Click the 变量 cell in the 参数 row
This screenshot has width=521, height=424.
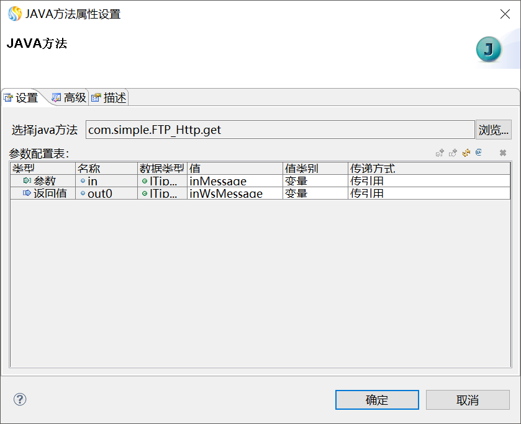click(x=315, y=181)
